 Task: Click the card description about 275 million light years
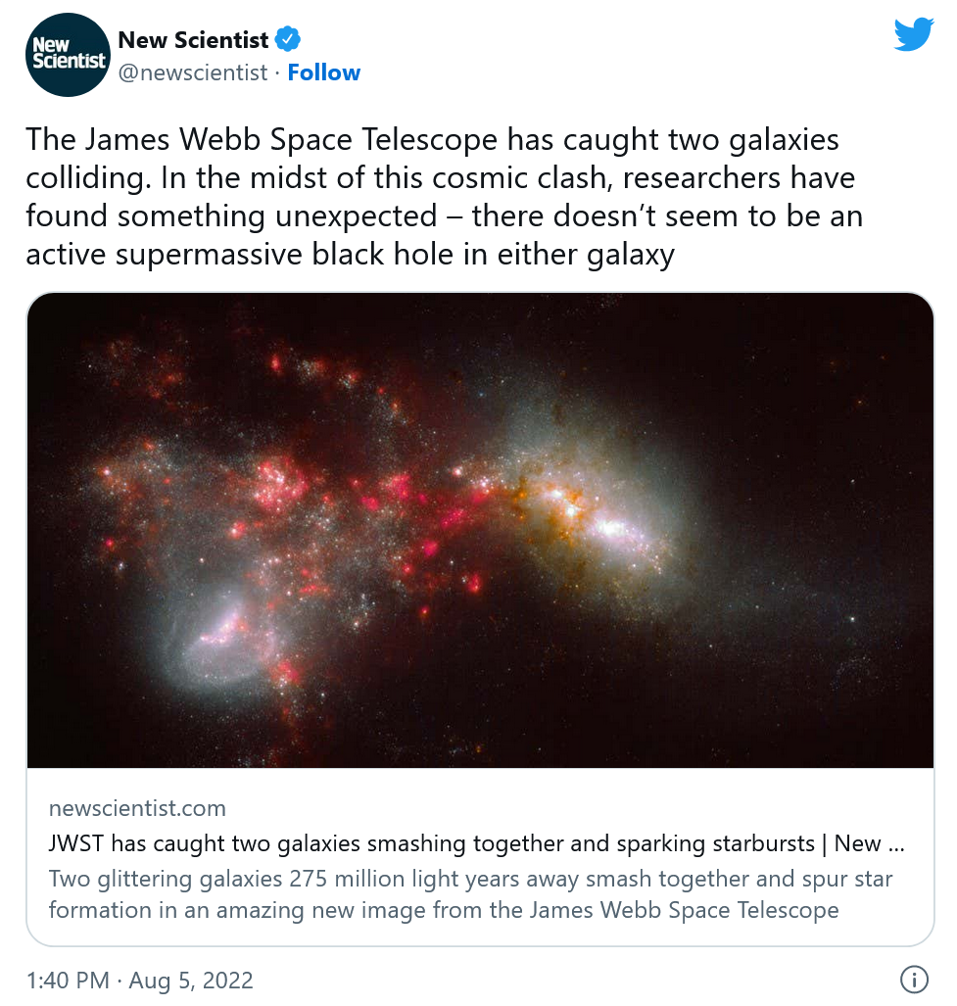(x=470, y=893)
